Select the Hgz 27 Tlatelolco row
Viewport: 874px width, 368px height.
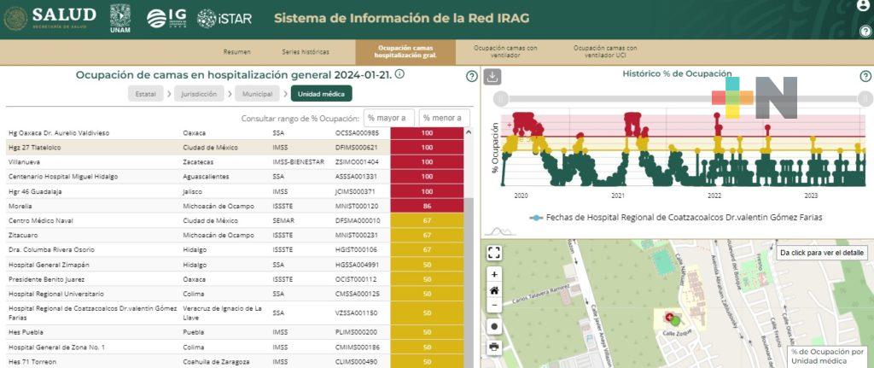click(236, 148)
